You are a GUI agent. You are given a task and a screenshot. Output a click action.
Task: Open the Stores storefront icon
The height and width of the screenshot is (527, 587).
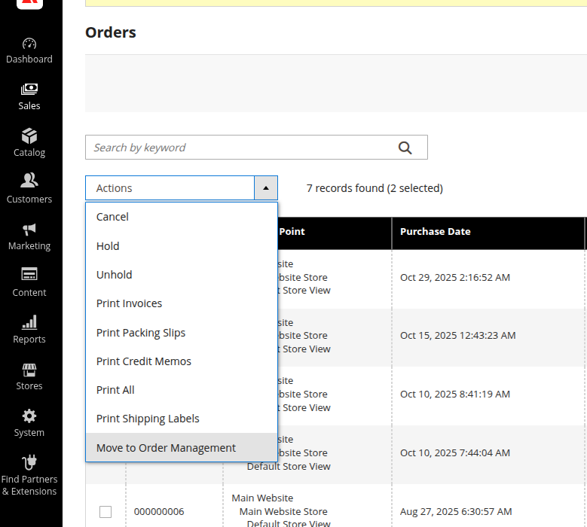tap(29, 370)
